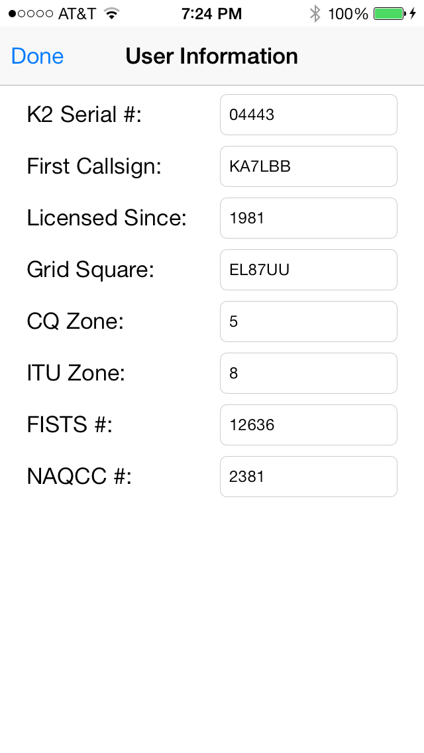Screen dimensions: 424x753
Task: Tap the 100% battery percentage text
Action: click(x=348, y=13)
